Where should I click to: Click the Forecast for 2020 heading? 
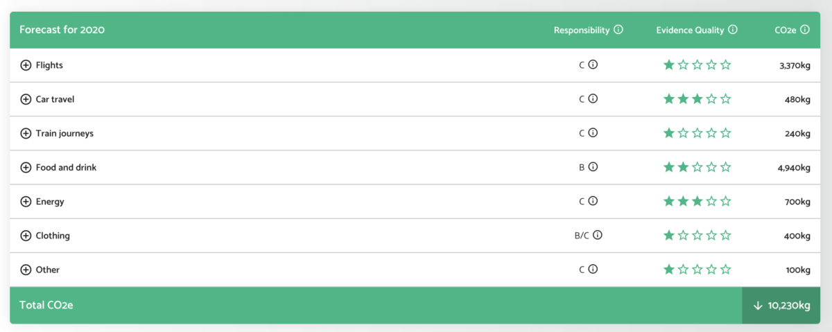(x=62, y=30)
